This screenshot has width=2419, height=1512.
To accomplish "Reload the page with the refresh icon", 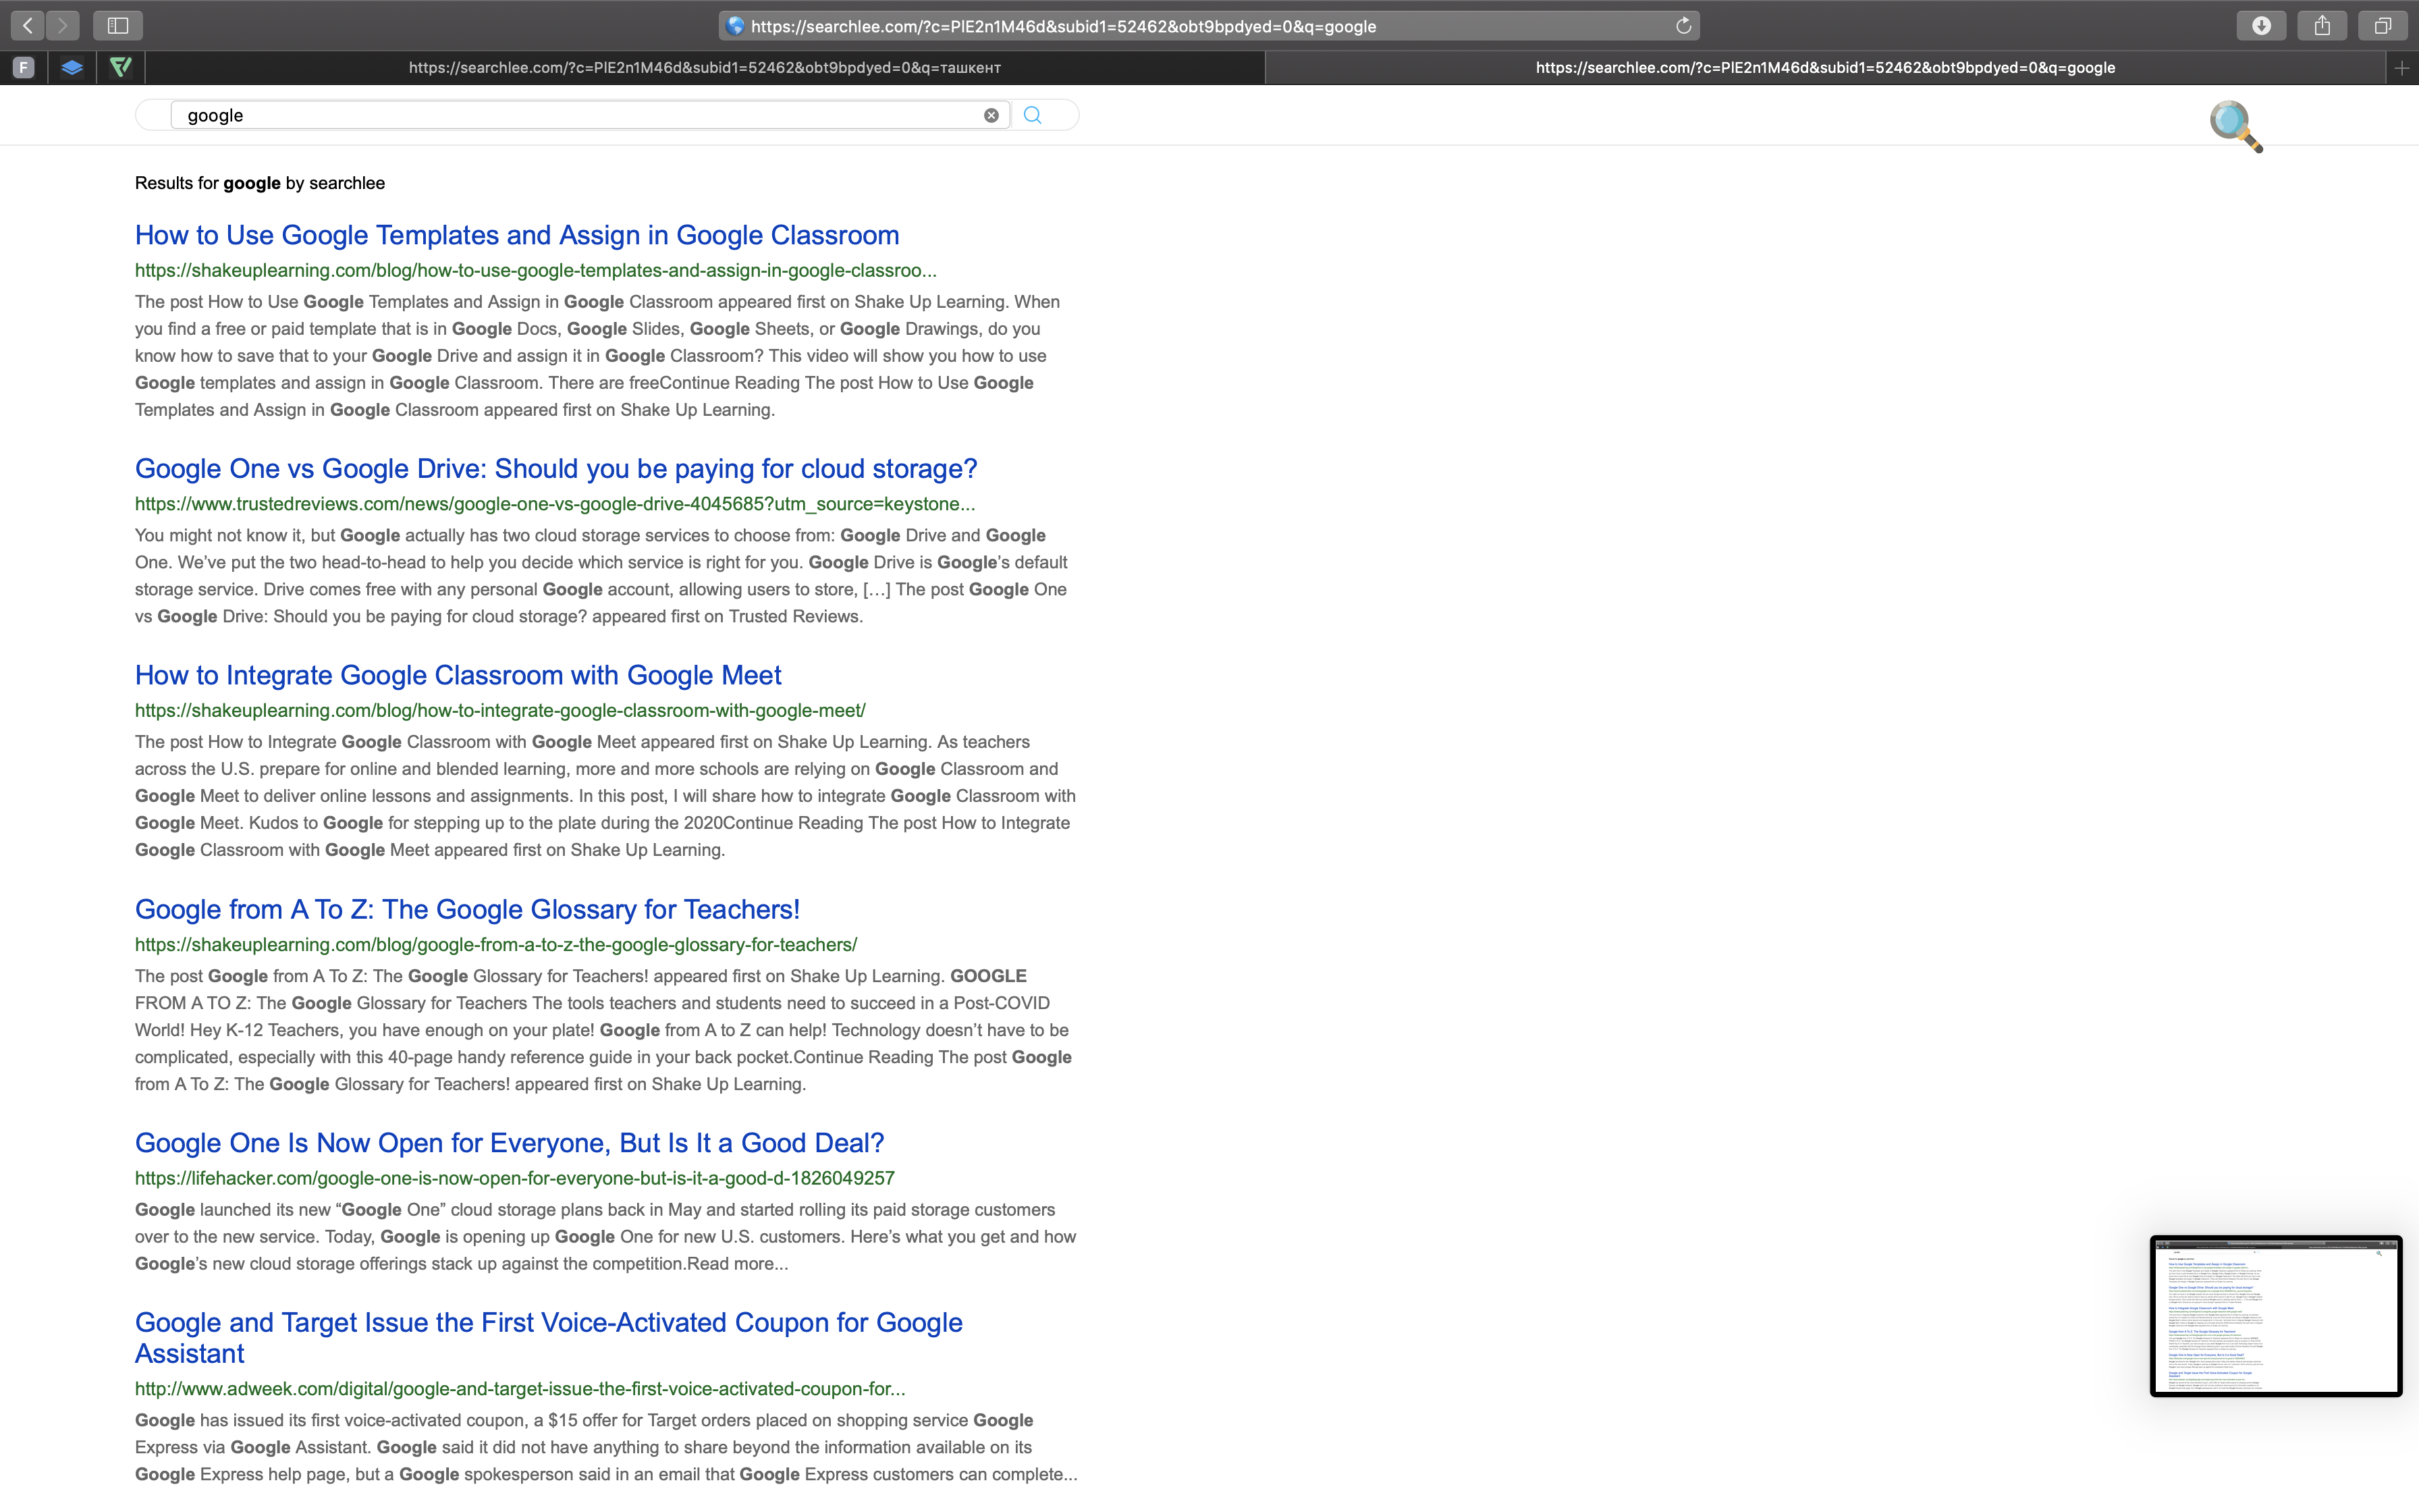I will click(x=1683, y=26).
